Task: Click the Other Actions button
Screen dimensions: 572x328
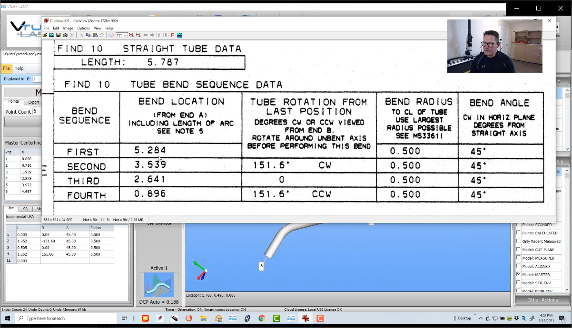Action: pos(542,300)
